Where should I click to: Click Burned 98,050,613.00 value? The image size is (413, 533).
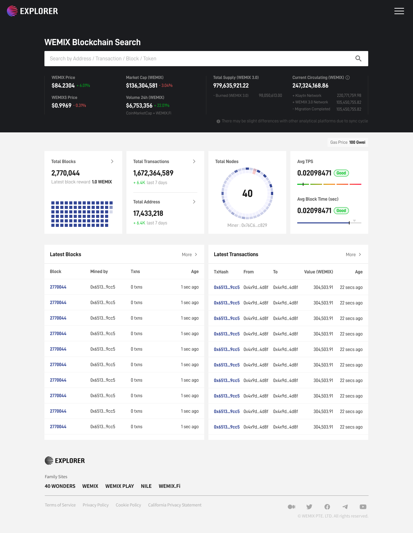(x=270, y=95)
